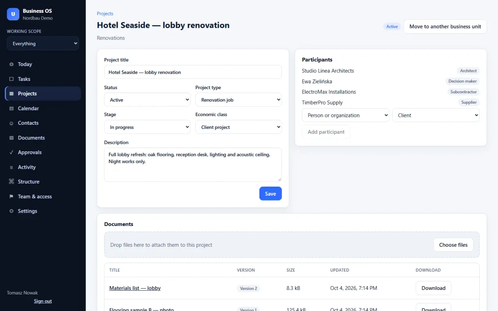Open the Approvals section
Image resolution: width=498 pixels, height=311 pixels.
tap(43, 153)
